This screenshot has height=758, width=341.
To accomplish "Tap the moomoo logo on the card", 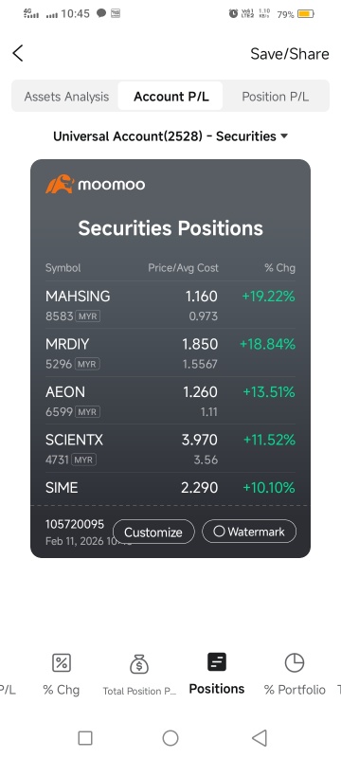I will (x=96, y=184).
